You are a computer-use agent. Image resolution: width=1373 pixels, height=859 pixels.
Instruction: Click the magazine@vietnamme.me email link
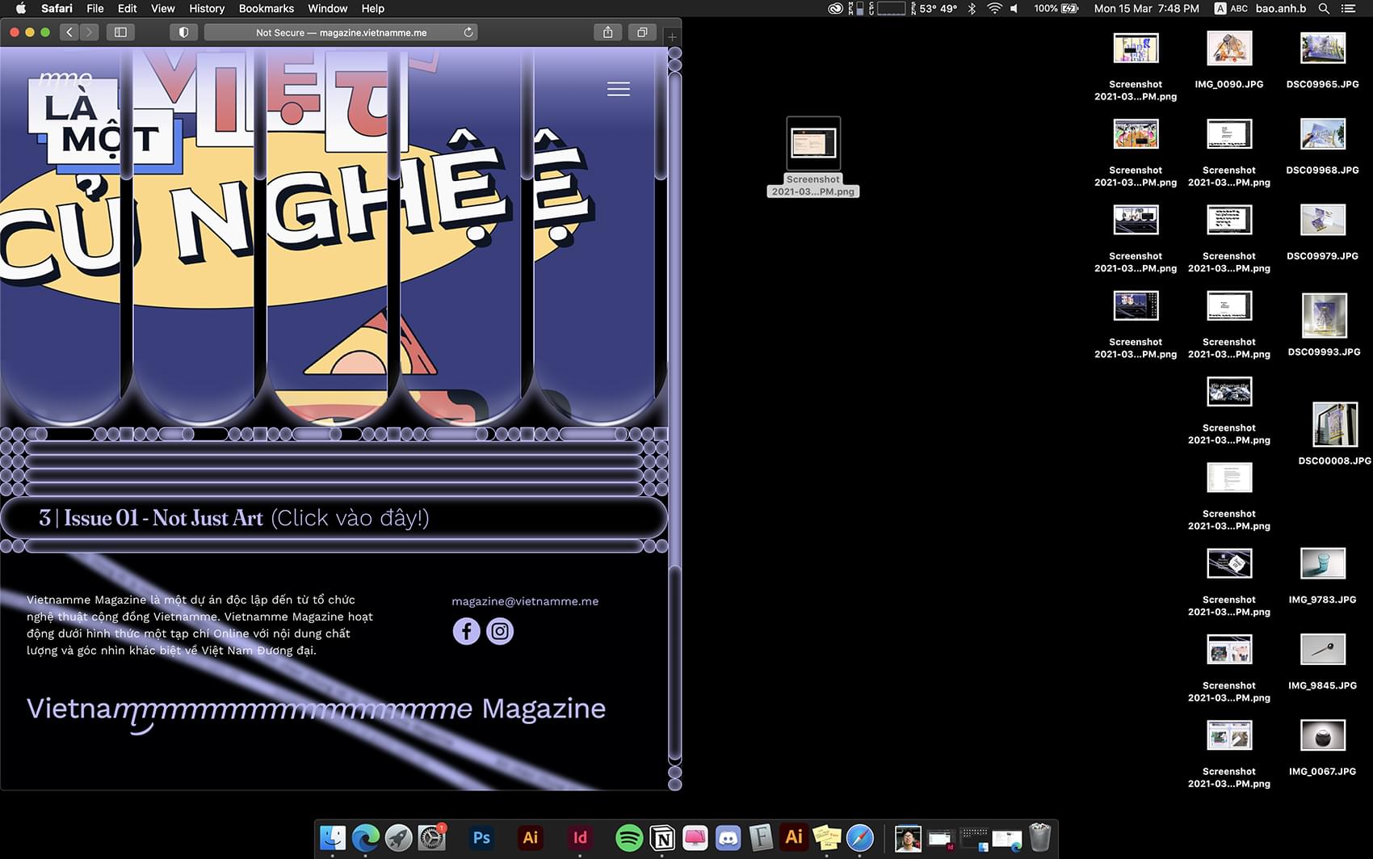tap(525, 601)
